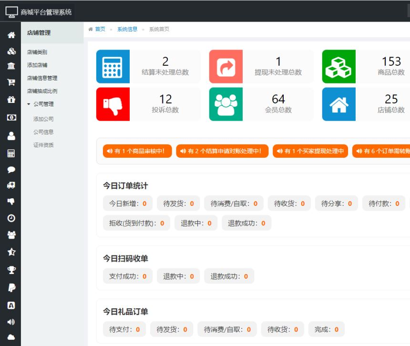The width and height of the screenshot is (410, 346).
Task: Open 添加公司 submenu item
Action: (x=43, y=119)
